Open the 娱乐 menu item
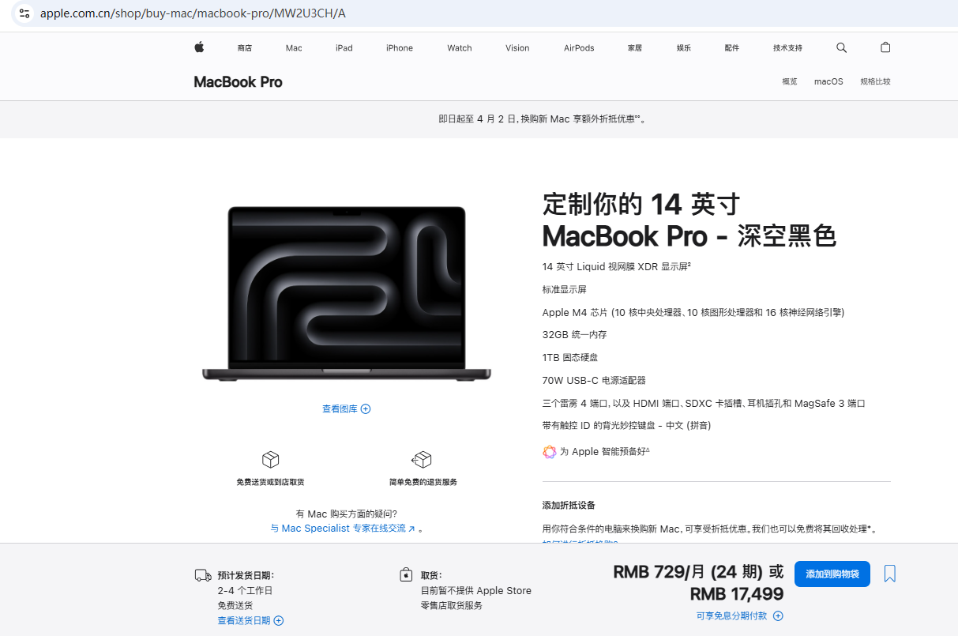The width and height of the screenshot is (958, 636). click(684, 48)
